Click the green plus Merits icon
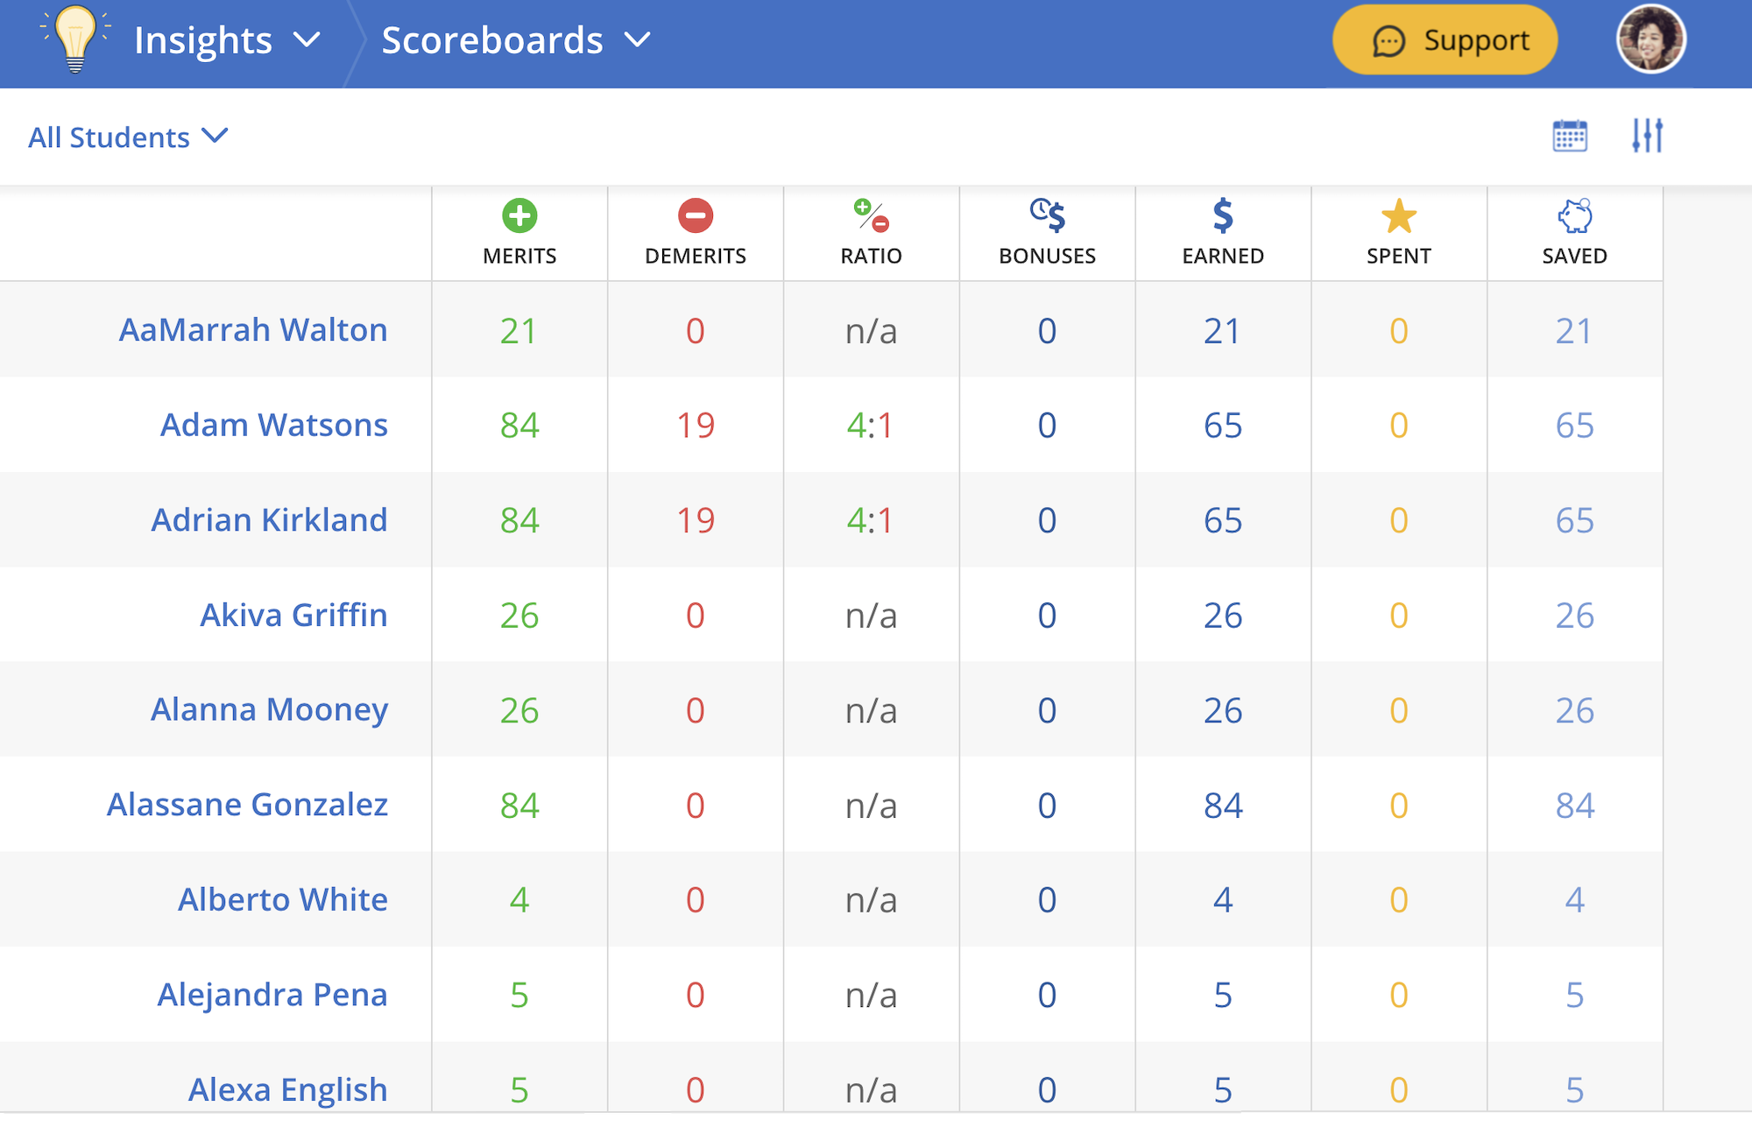The image size is (1752, 1148). pyautogui.click(x=519, y=215)
